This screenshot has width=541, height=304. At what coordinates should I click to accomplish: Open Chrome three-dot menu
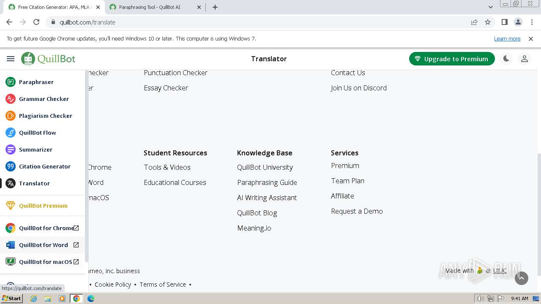pos(532,22)
